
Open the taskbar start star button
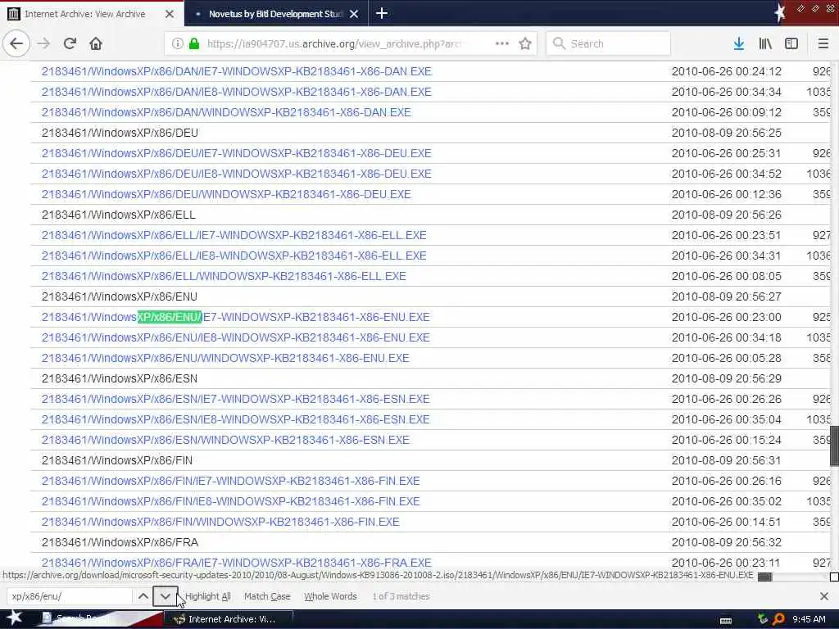pyautogui.click(x=15, y=618)
